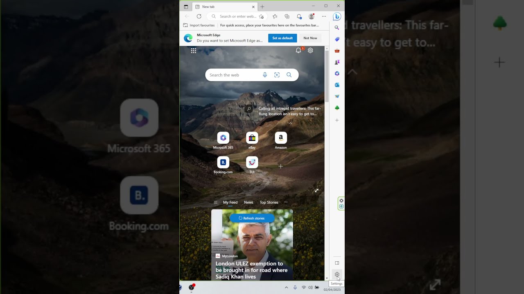524x294 pixels.
Task: Open the tab actions menu icon
Action: 186,7
